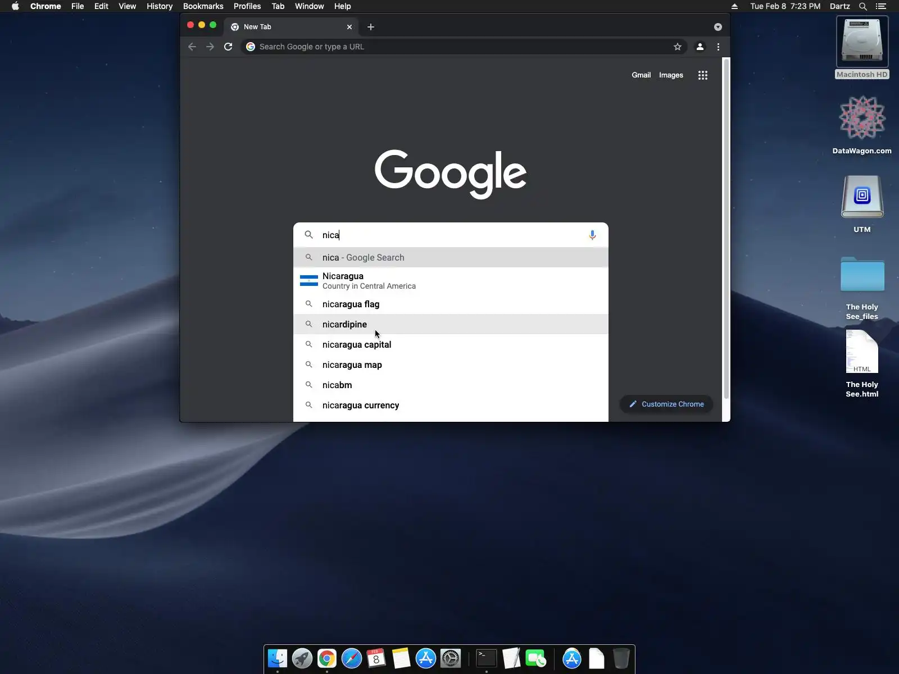
Task: Open a new tab with plus button
Action: click(x=371, y=27)
